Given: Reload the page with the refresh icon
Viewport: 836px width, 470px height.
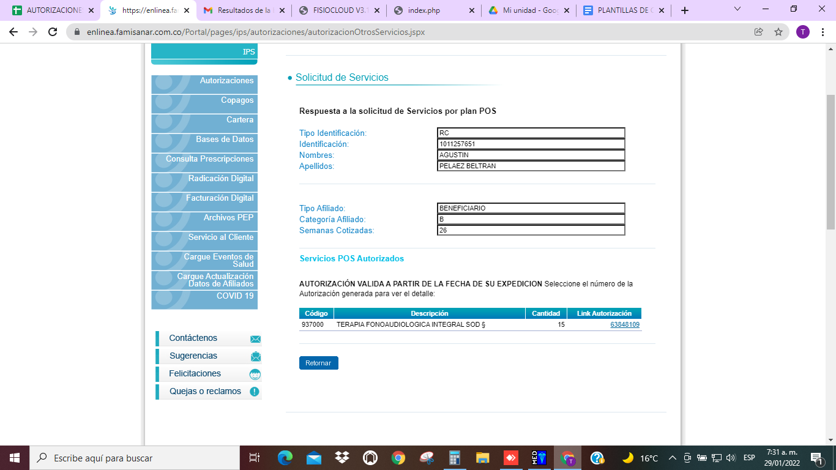Looking at the screenshot, I should 53,32.
